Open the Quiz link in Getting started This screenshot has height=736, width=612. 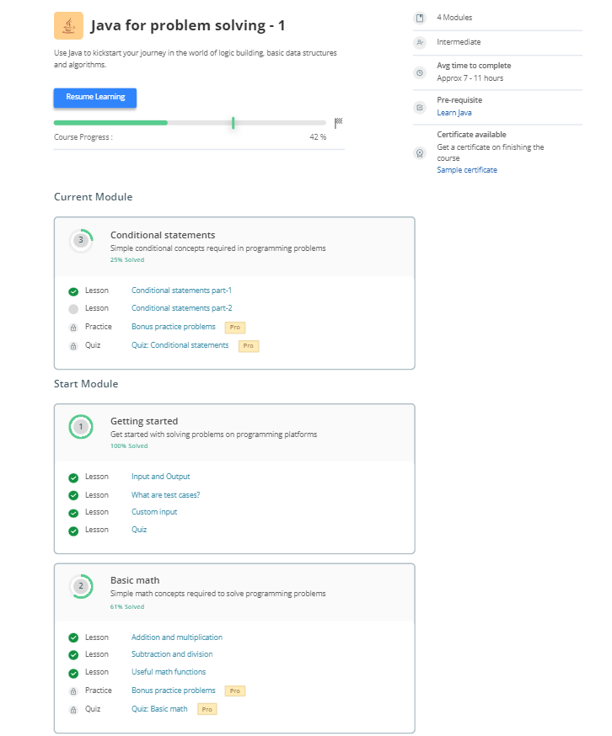[139, 530]
